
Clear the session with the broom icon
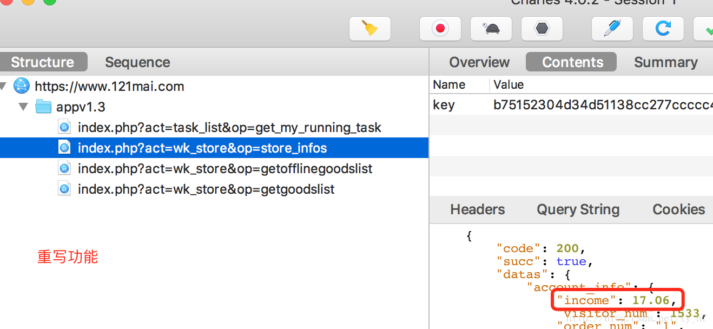(x=370, y=28)
